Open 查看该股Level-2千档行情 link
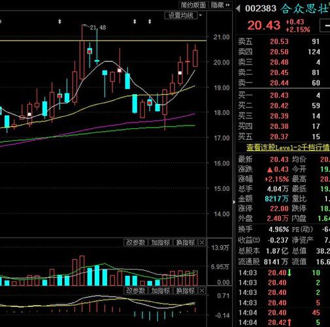Viewport: 330px width, 327px height. click(x=288, y=148)
